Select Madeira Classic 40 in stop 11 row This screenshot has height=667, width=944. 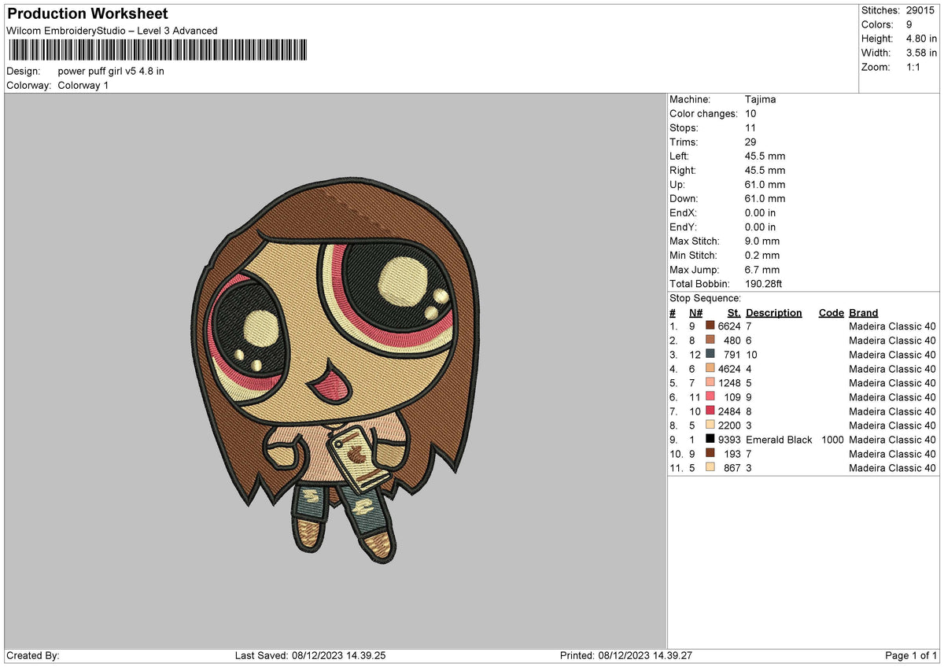click(x=892, y=467)
